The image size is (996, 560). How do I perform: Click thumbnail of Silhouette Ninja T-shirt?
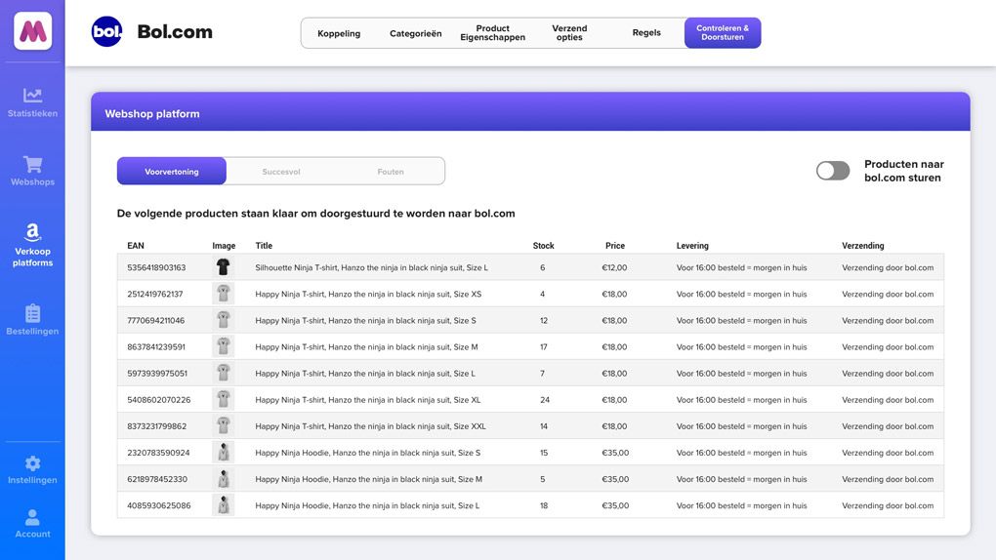223,267
